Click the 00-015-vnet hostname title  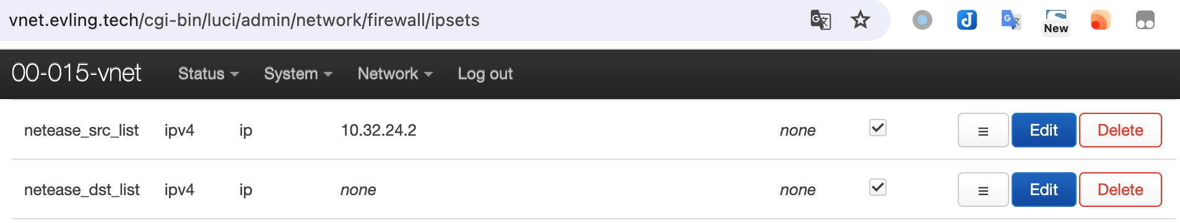click(76, 73)
